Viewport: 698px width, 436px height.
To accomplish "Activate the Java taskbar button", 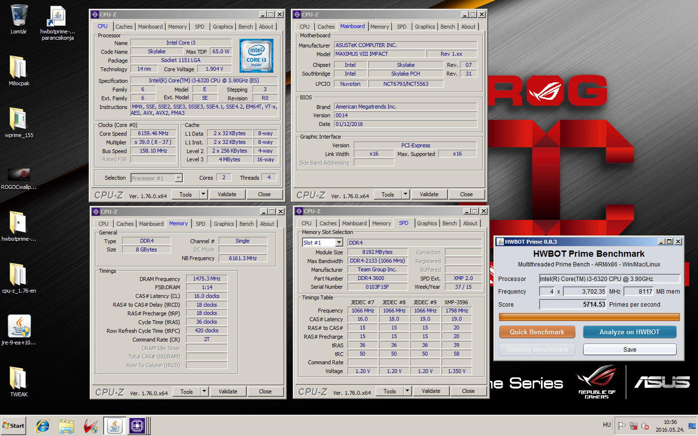I will point(114,426).
